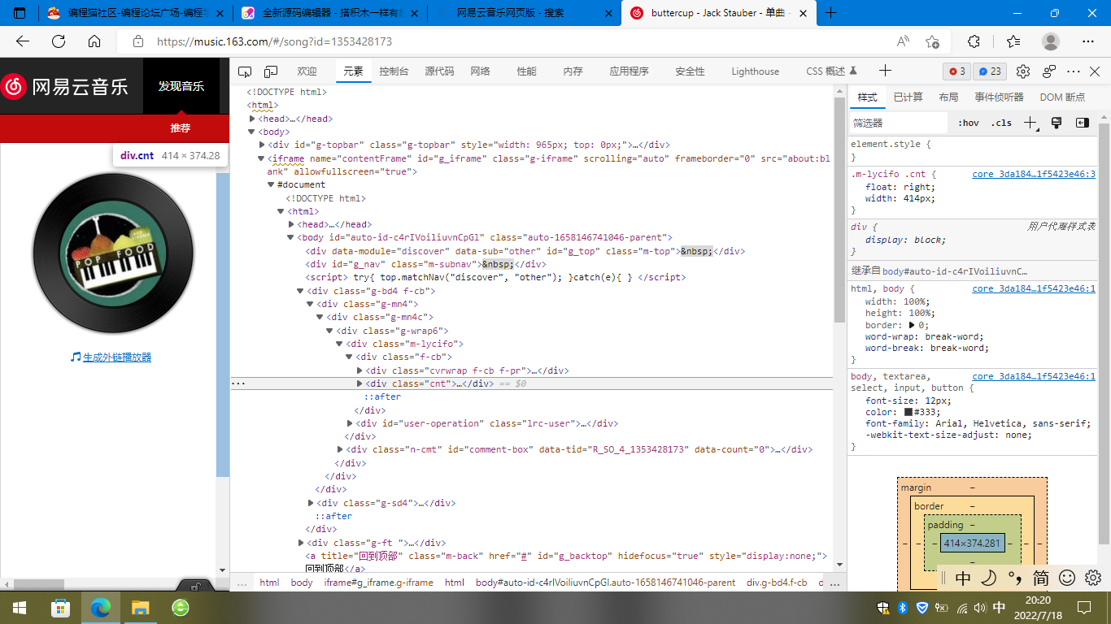Click the #333 color swatch
The width and height of the screenshot is (1111, 624).
[908, 412]
